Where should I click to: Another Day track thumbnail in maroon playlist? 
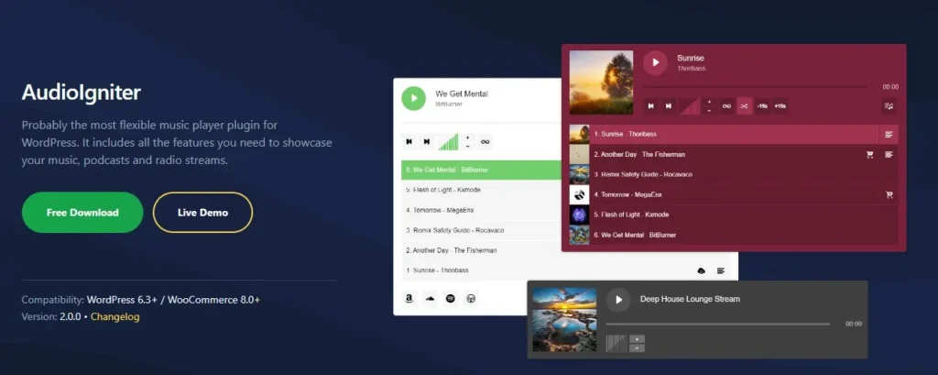point(579,155)
